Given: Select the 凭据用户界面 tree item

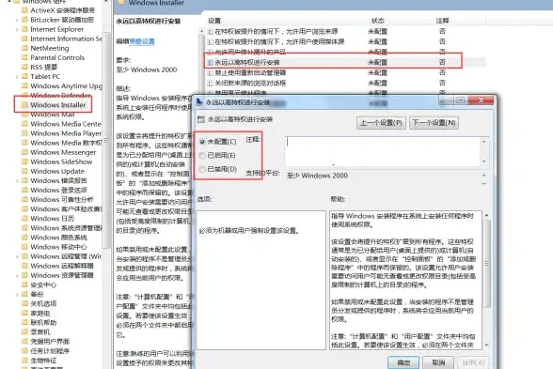Looking at the screenshot, I should pyautogui.click(x=50, y=342).
